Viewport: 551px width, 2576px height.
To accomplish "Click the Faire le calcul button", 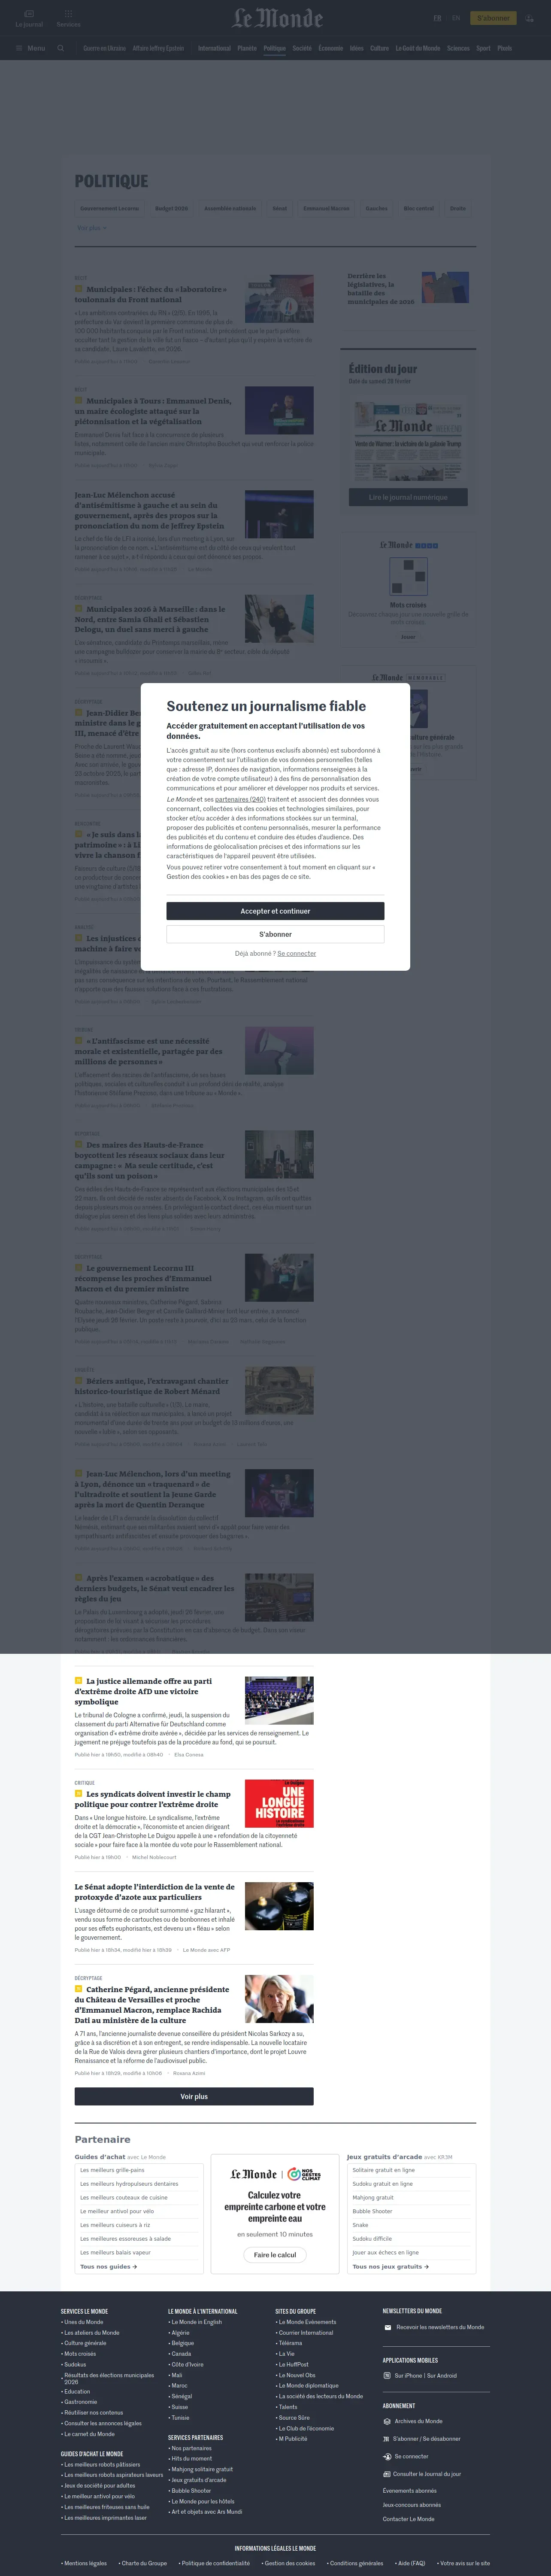I will coord(275,2255).
